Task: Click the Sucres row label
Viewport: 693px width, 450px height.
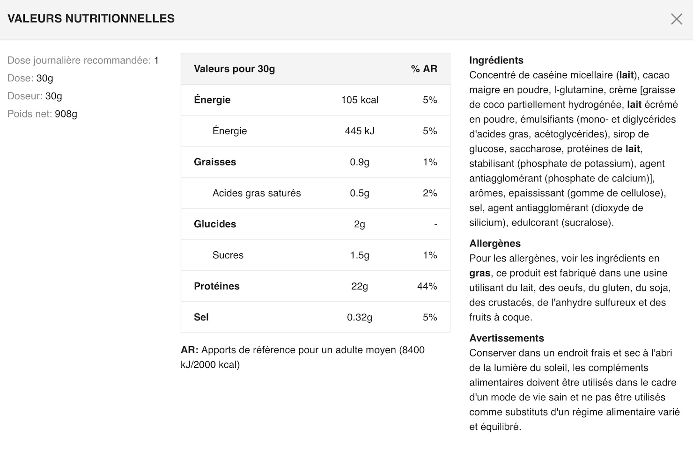Action: point(228,255)
